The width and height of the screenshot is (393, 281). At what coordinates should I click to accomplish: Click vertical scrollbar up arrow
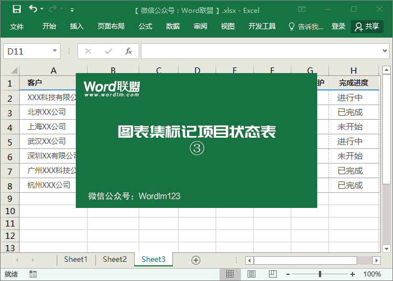click(386, 70)
